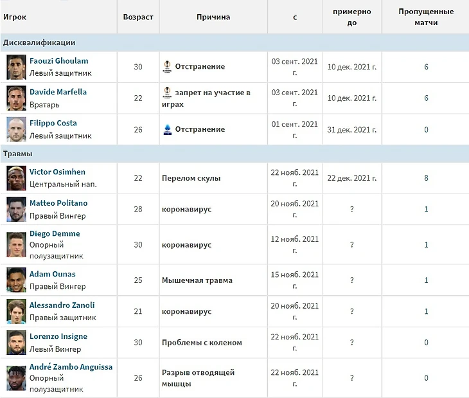The image size is (469, 398).
Task: Click the Дисквалификации section heading
Action: pos(39,42)
